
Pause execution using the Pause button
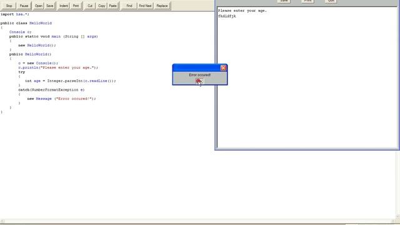tap(24, 6)
